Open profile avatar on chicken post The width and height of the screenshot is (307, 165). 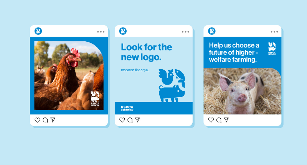click(38, 31)
